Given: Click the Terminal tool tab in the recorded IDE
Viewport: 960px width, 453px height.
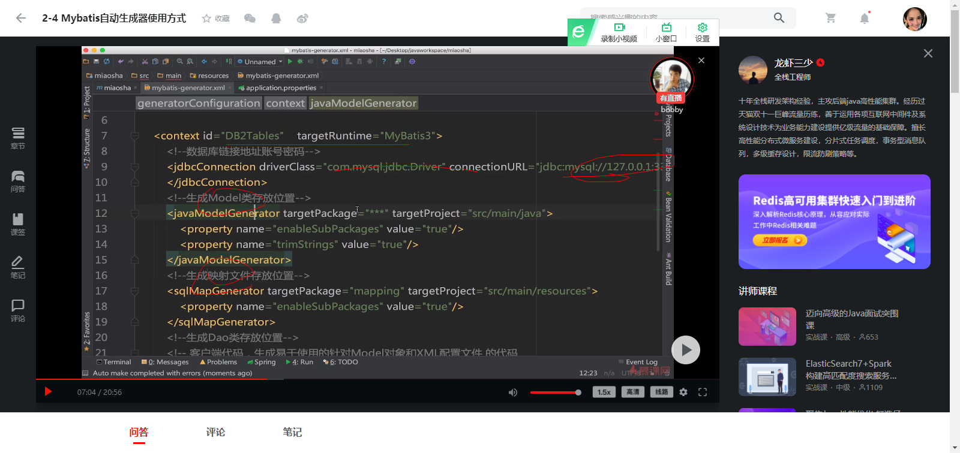Looking at the screenshot, I should [114, 362].
